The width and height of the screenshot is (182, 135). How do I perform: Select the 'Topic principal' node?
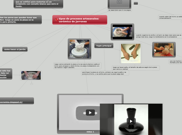pos(104,46)
